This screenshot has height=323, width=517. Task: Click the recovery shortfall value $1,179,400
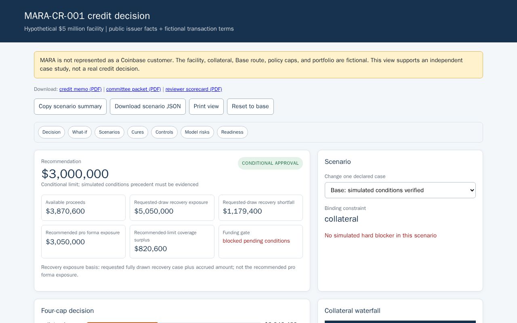pos(242,211)
